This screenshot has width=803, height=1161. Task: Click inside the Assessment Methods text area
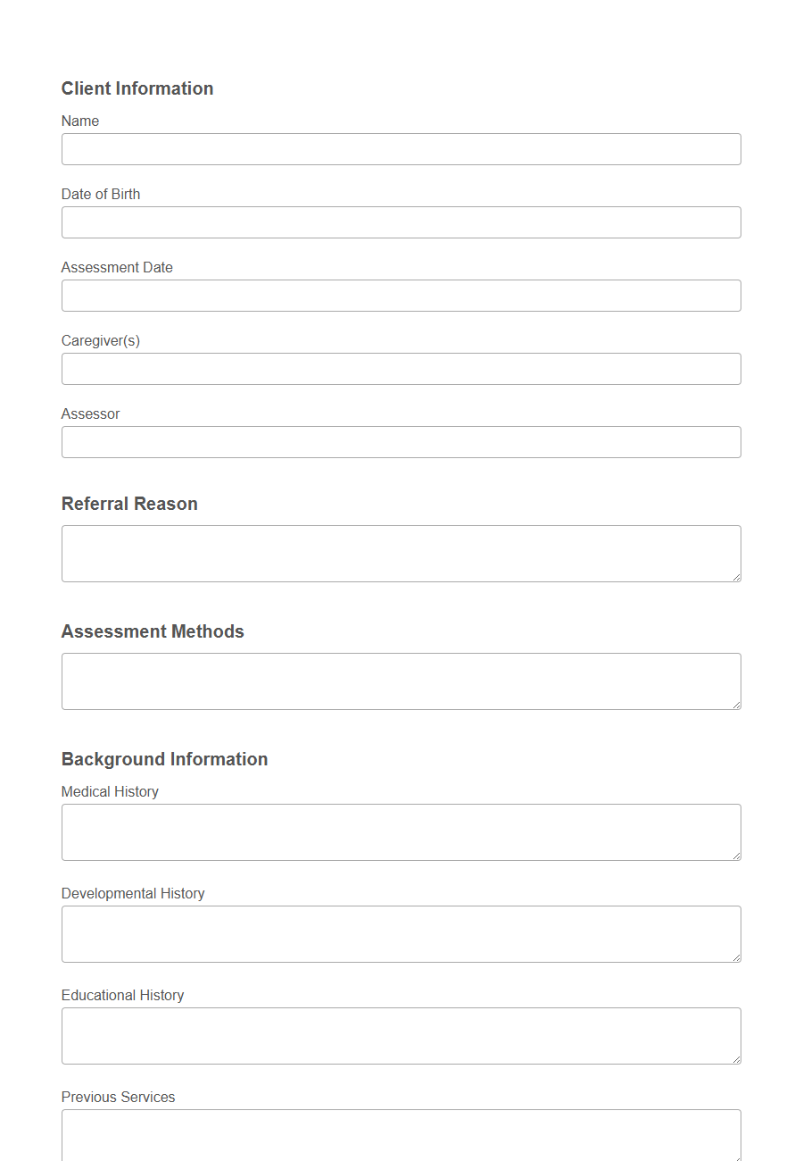[401, 680]
